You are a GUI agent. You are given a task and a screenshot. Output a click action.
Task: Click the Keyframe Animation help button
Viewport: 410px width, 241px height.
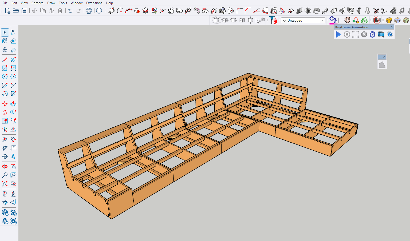pos(390,34)
